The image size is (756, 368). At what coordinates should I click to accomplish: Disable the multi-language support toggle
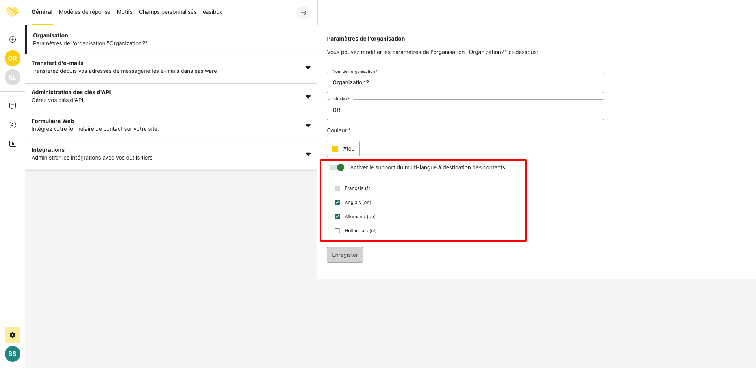(337, 167)
